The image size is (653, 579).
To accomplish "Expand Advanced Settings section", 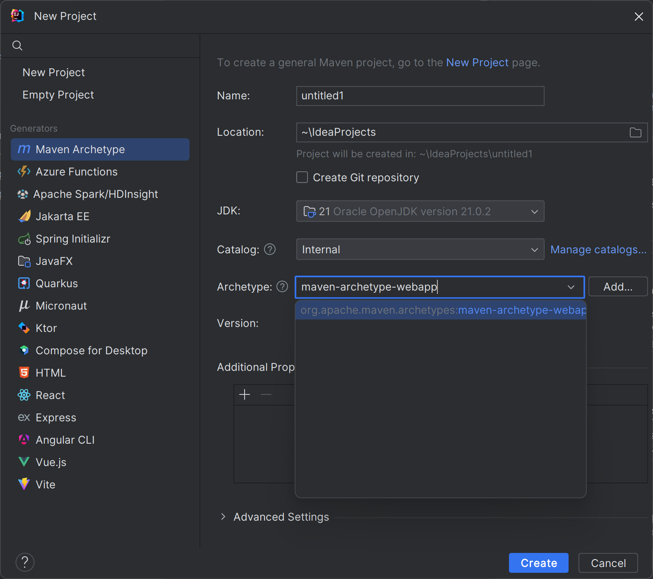I will 223,517.
